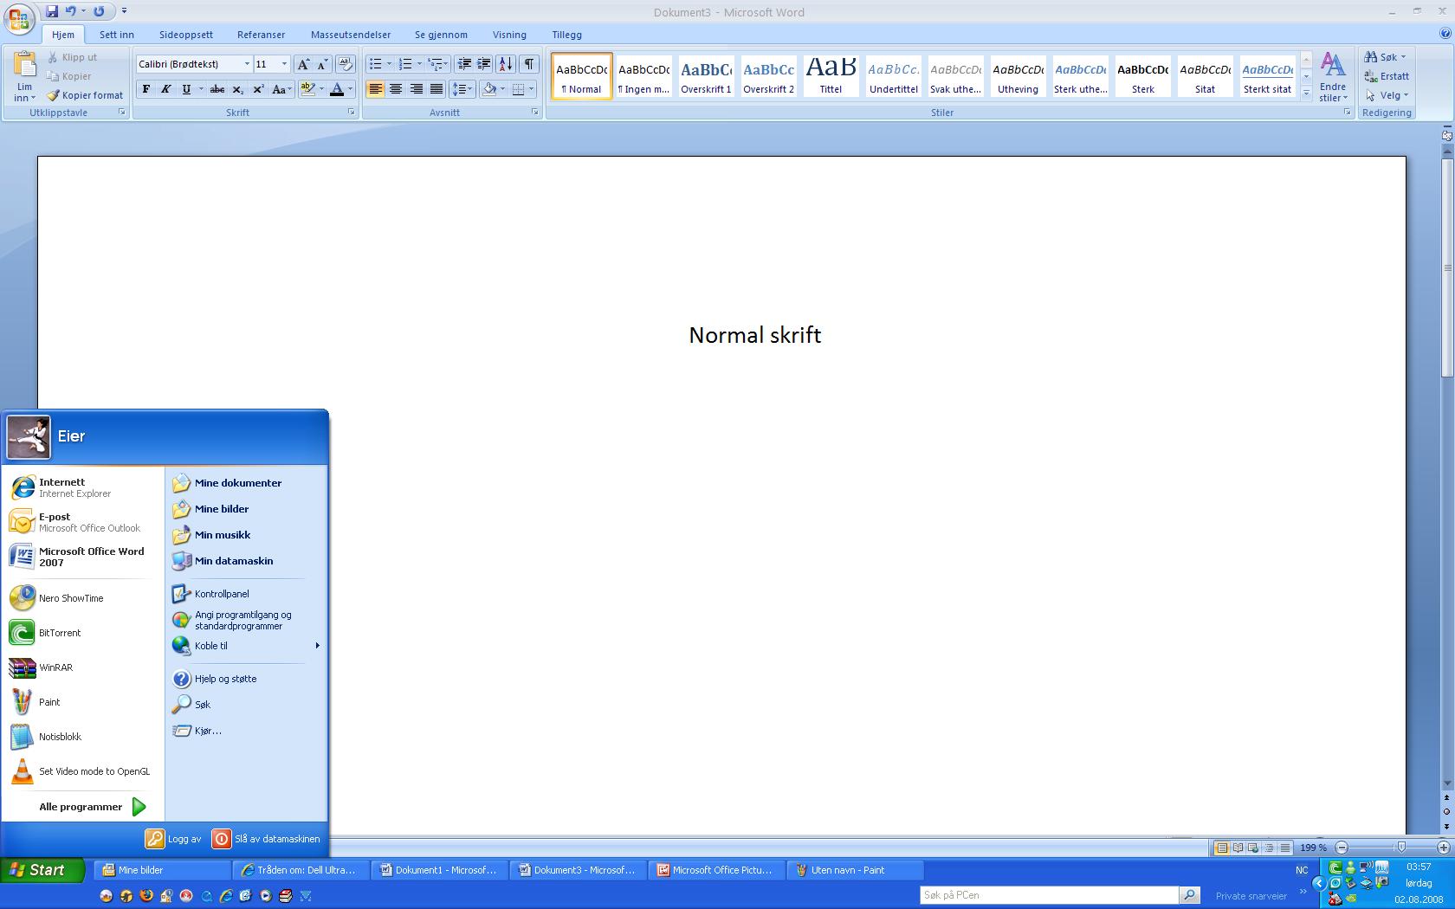1455x909 pixels.
Task: Sort text with the A-Z sort icon
Action: 506,64
